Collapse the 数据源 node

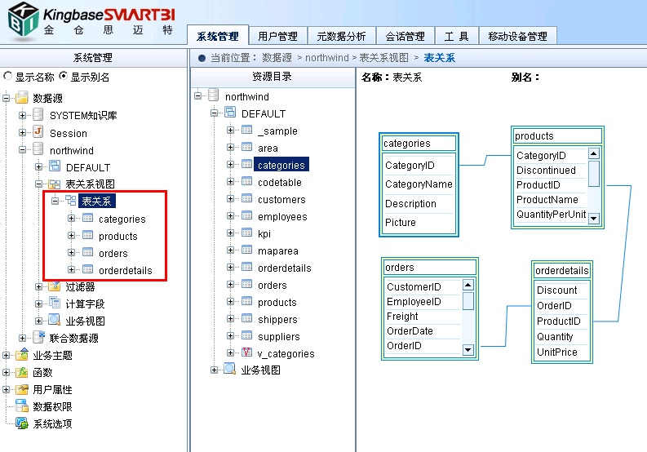[x=7, y=98]
